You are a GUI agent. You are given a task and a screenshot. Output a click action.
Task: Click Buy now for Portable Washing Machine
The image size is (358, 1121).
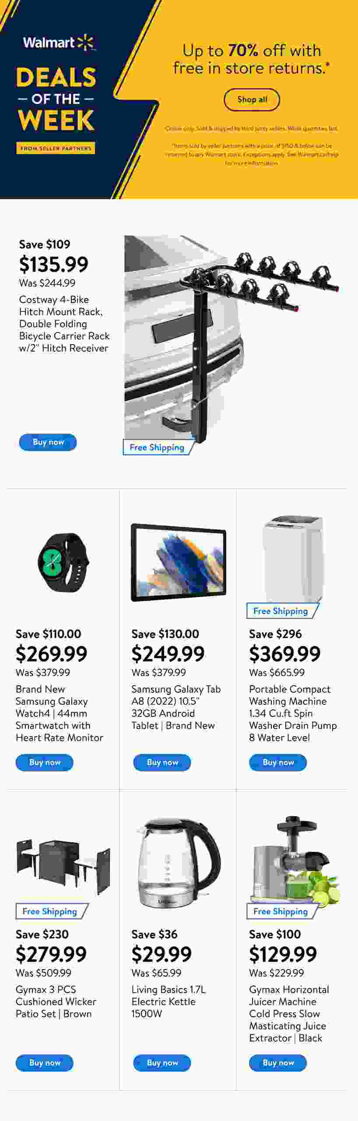[278, 762]
